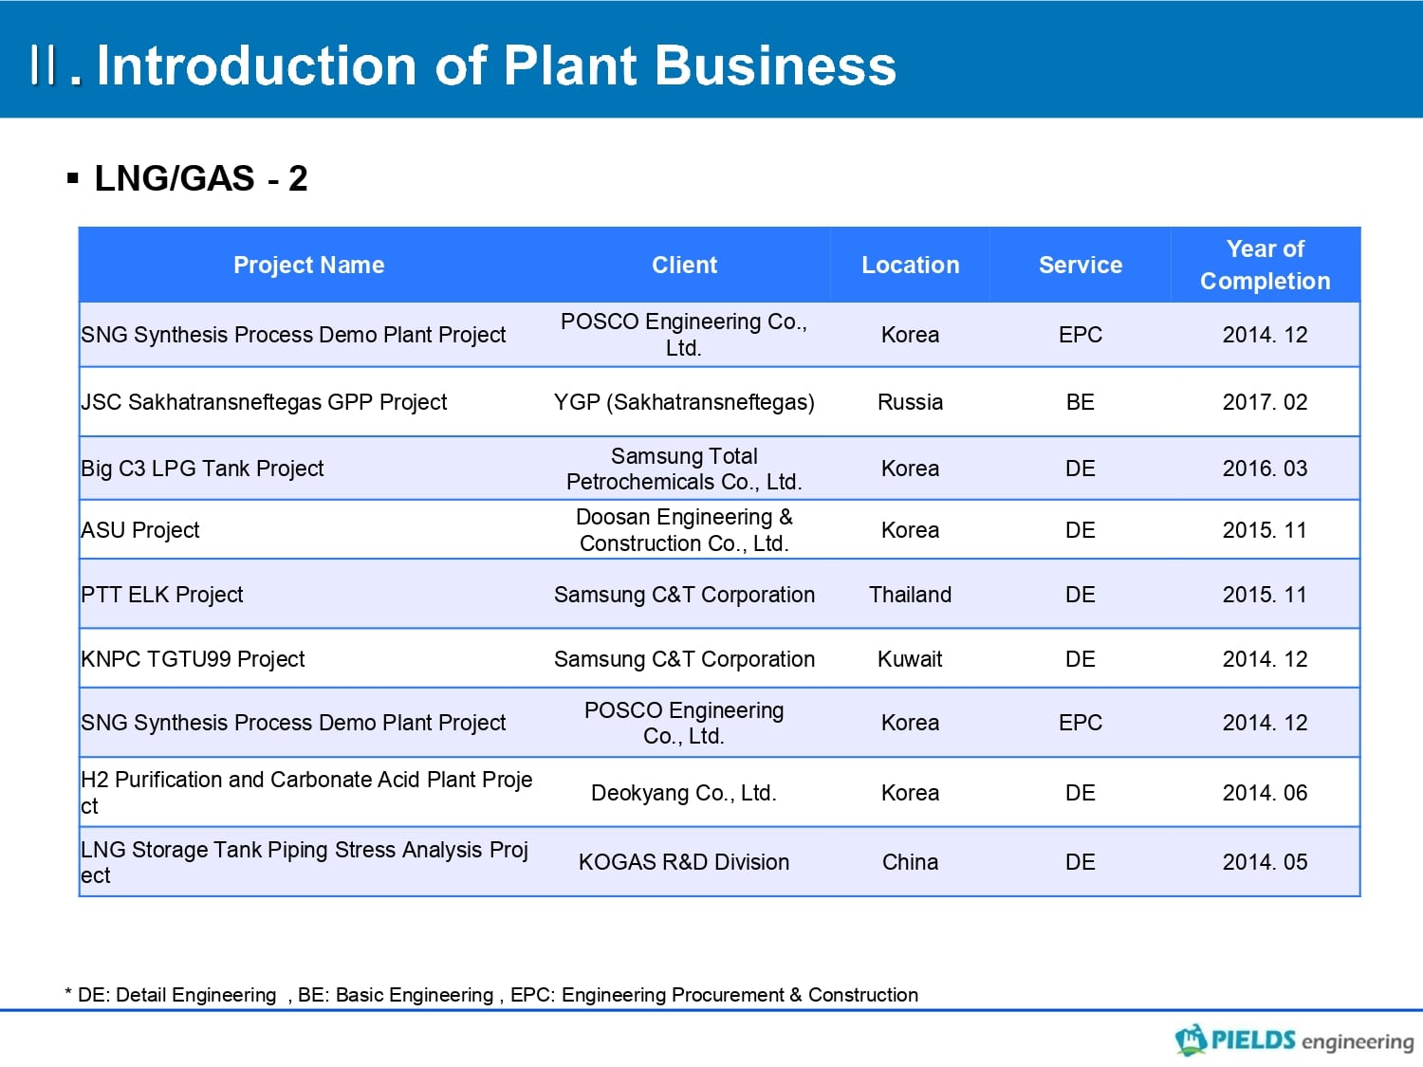Click the 'Service' column header
The image size is (1423, 1067).
tap(1080, 265)
